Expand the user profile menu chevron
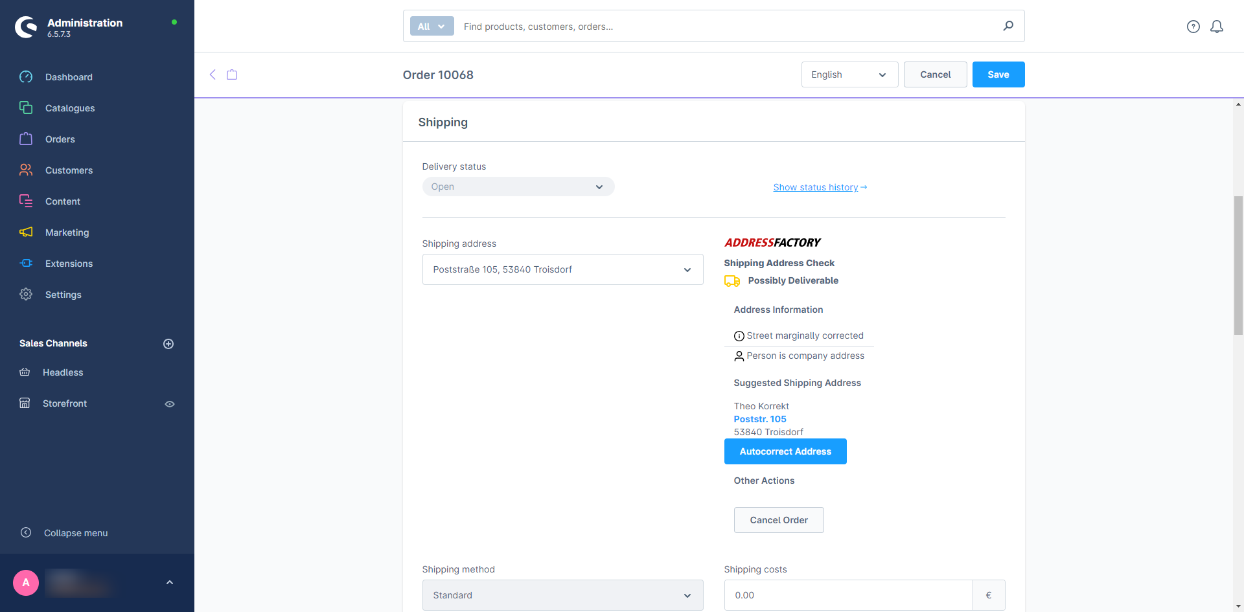The width and height of the screenshot is (1244, 612). pos(170,582)
